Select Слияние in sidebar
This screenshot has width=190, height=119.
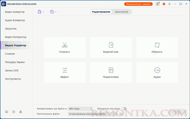click(x=10, y=54)
